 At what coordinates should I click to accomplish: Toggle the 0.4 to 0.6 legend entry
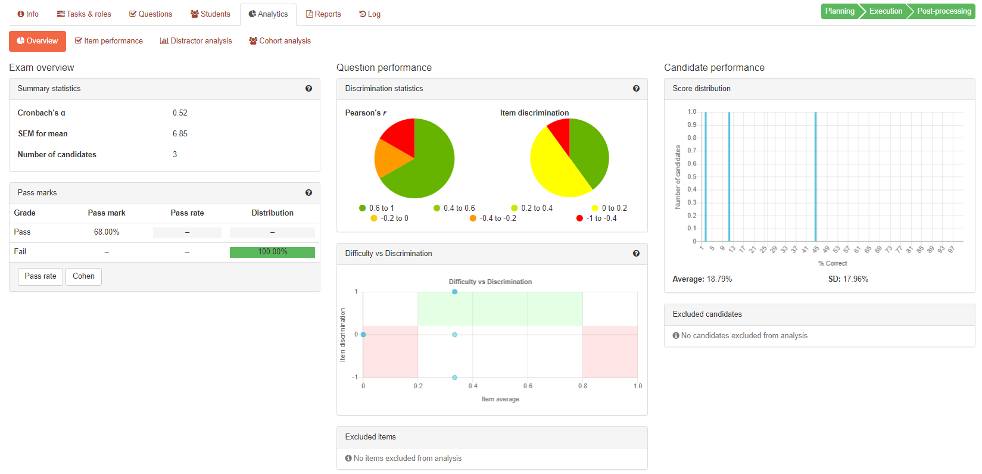coord(454,208)
